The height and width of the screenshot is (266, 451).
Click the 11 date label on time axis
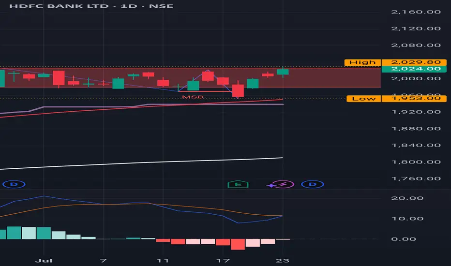coord(163,261)
